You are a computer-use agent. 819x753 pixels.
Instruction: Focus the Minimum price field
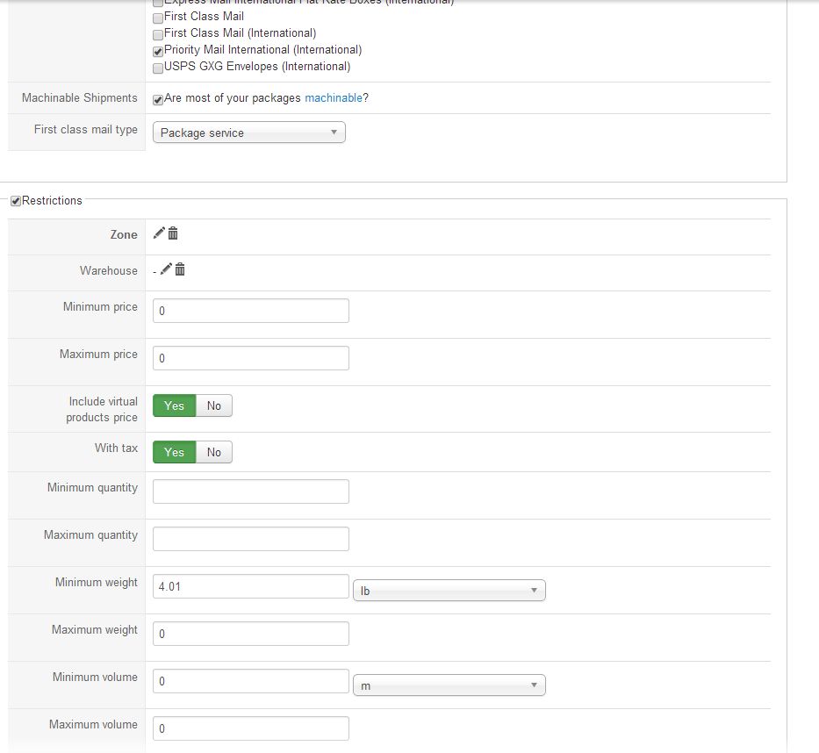[x=251, y=311]
